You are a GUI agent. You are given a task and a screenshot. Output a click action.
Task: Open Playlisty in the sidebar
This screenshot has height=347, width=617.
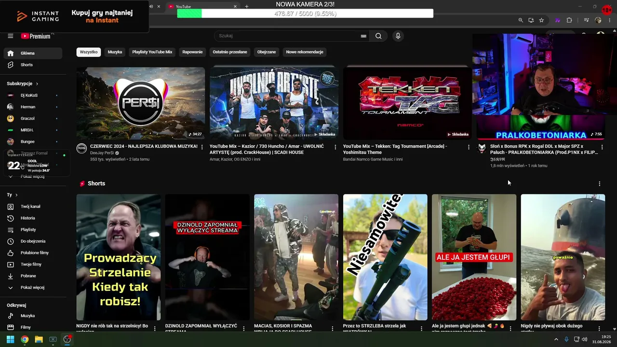tap(33, 229)
